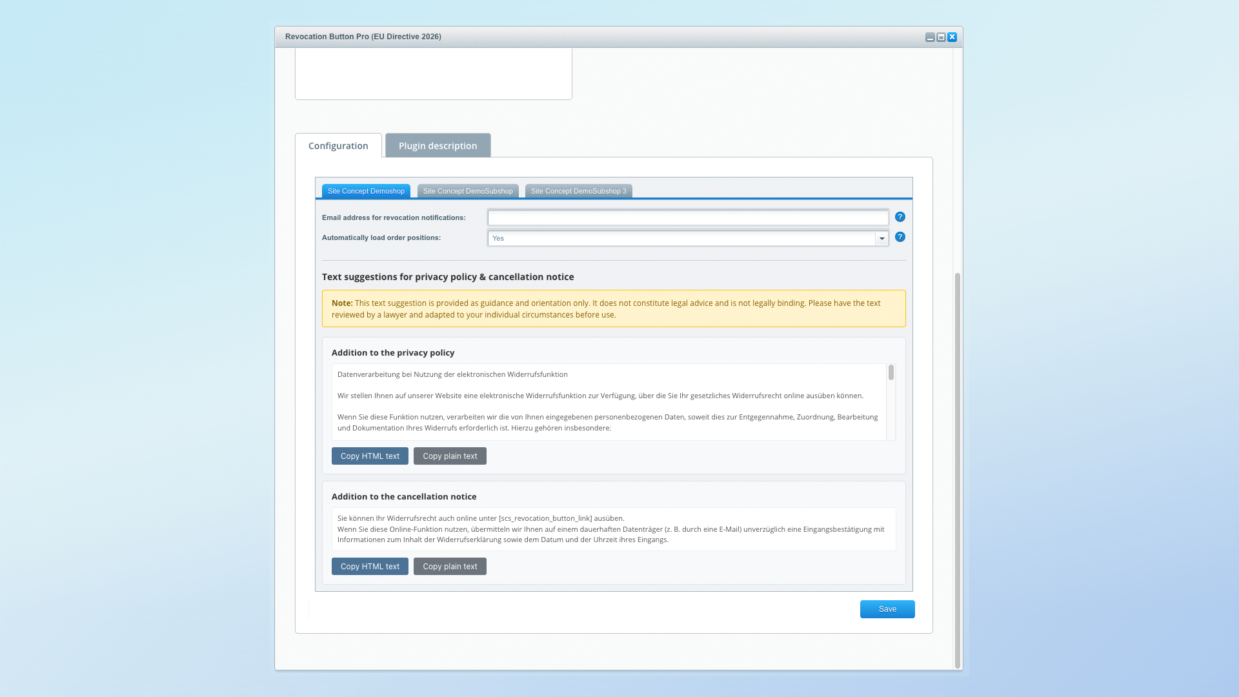Click the 'Addition to the privacy policy' heading

(393, 353)
